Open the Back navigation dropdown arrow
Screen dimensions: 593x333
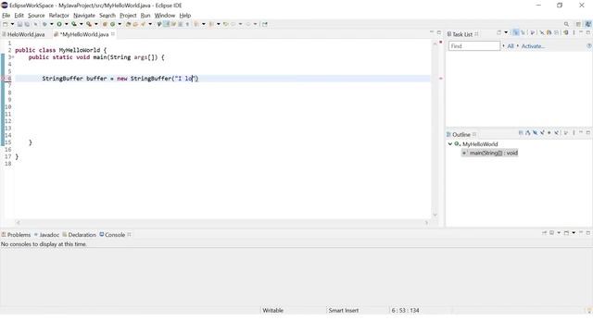click(240, 24)
